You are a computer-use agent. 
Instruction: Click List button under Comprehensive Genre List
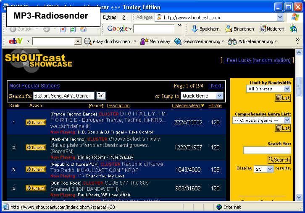pyautogui.click(x=283, y=128)
